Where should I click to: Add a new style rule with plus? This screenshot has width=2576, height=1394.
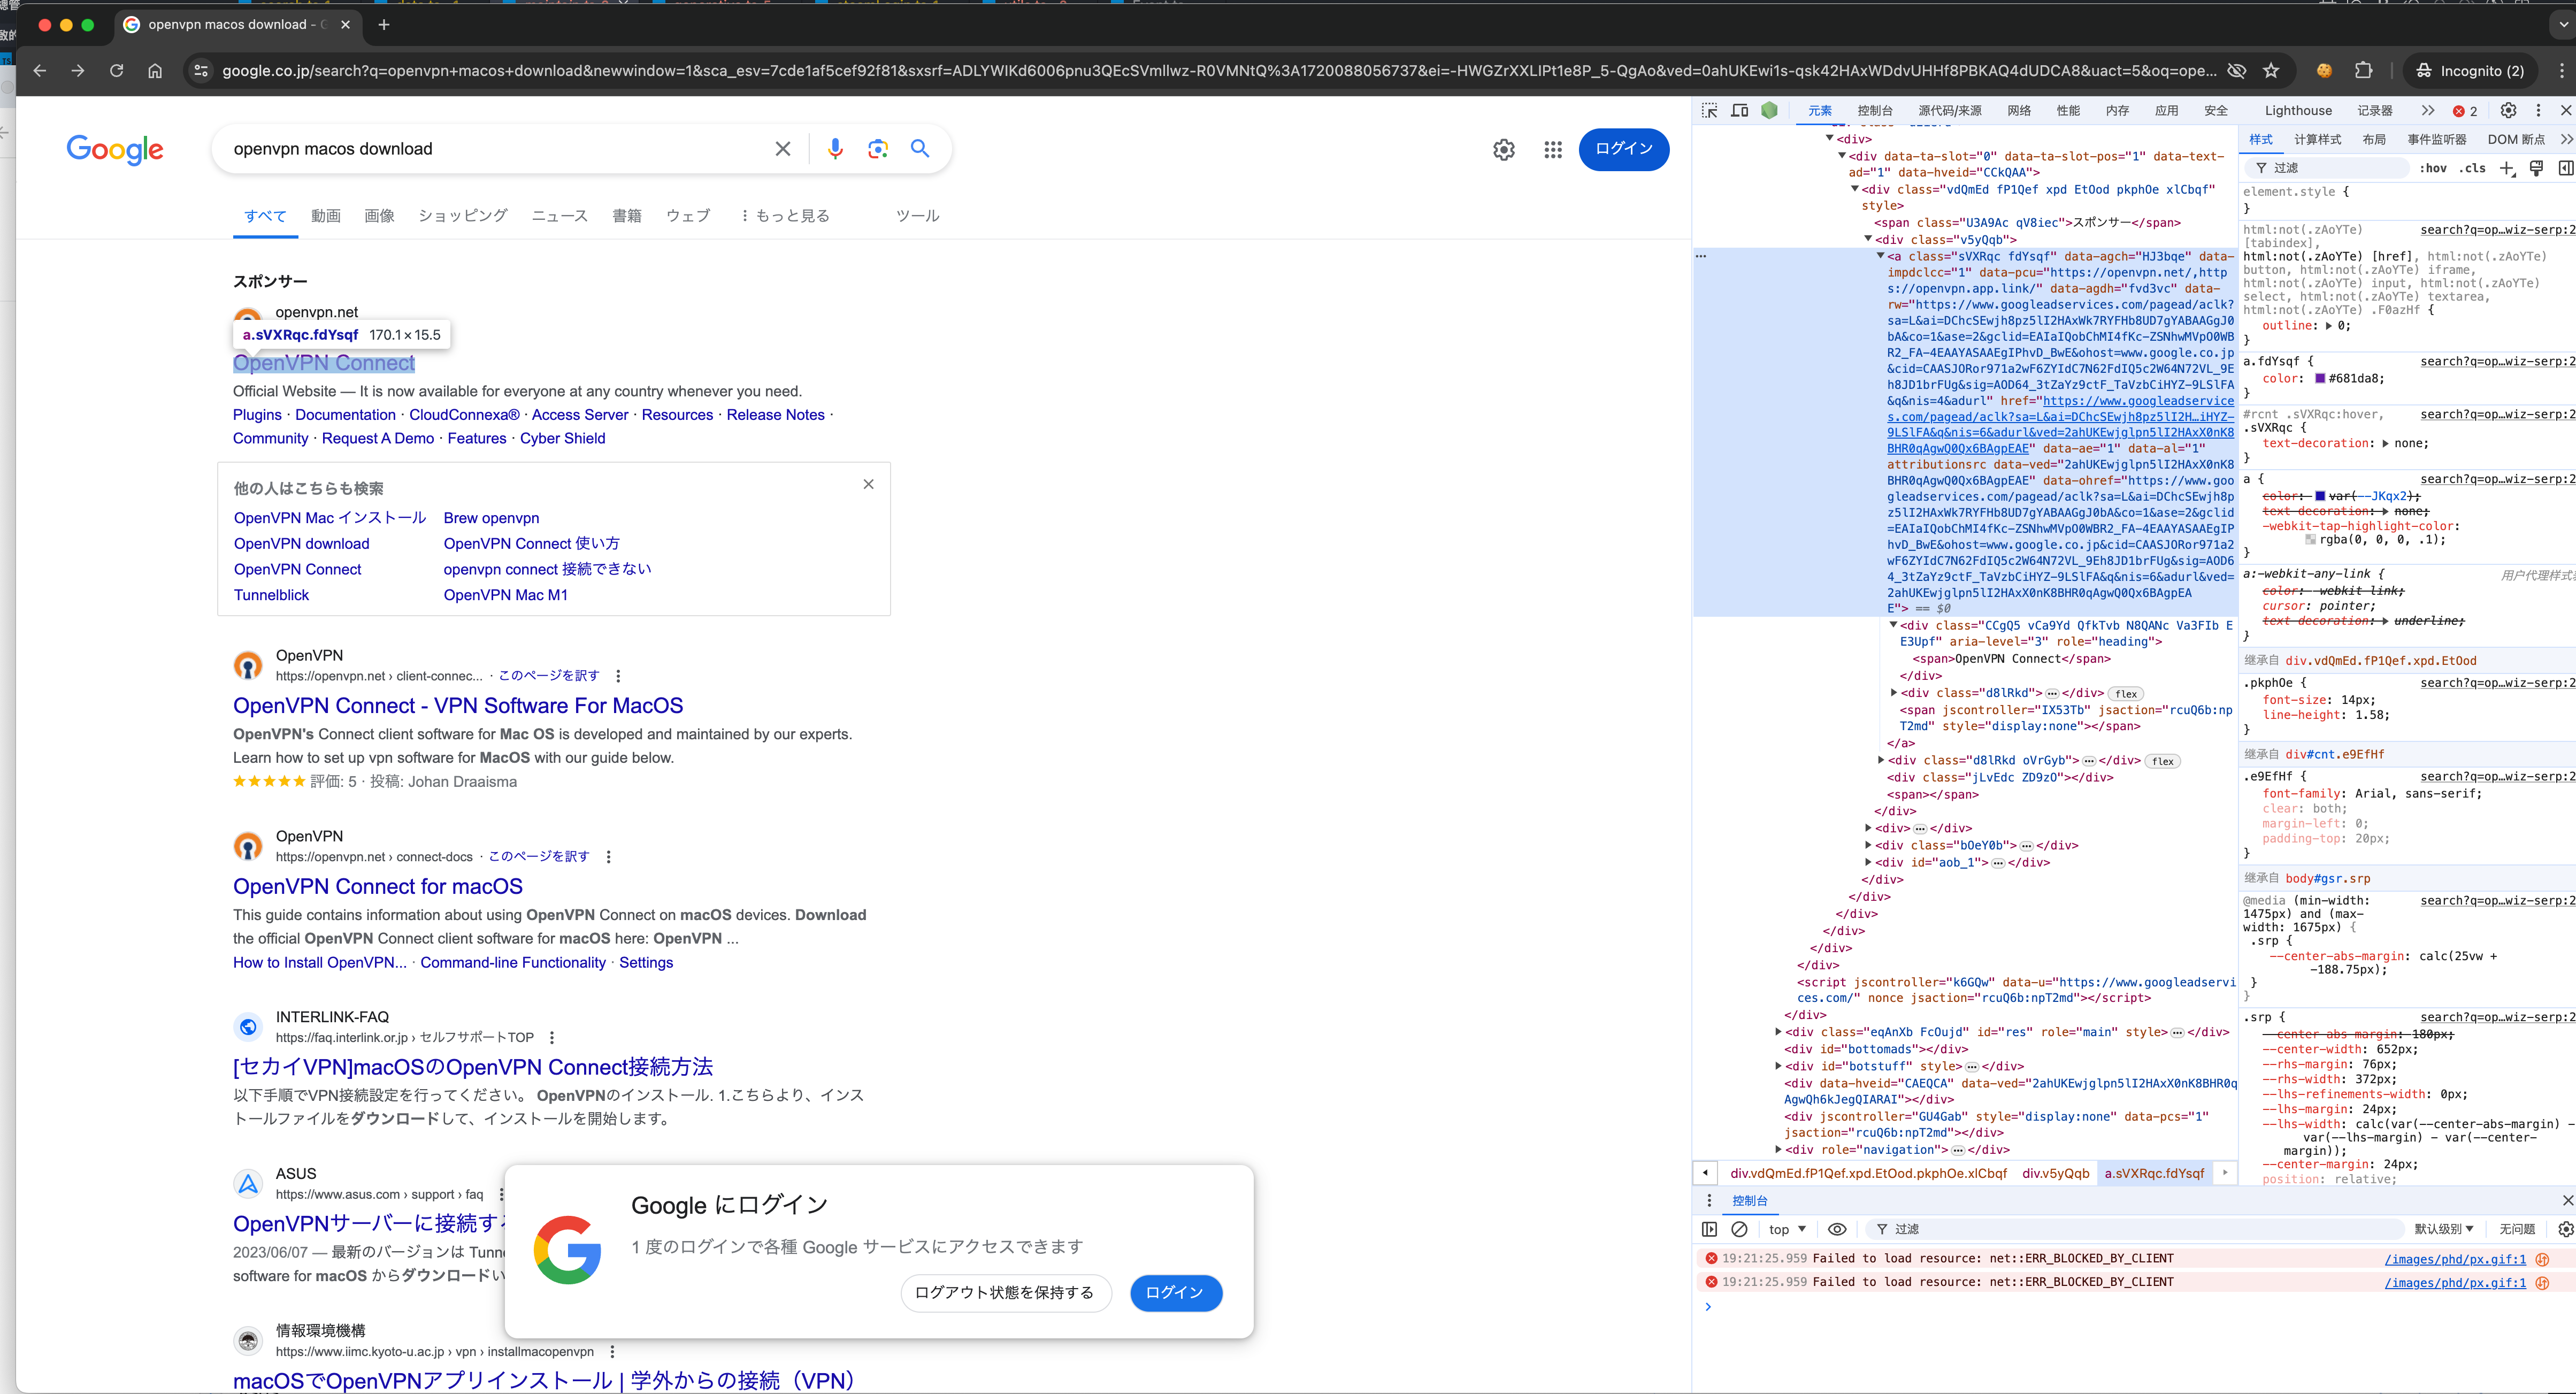pos(2506,168)
